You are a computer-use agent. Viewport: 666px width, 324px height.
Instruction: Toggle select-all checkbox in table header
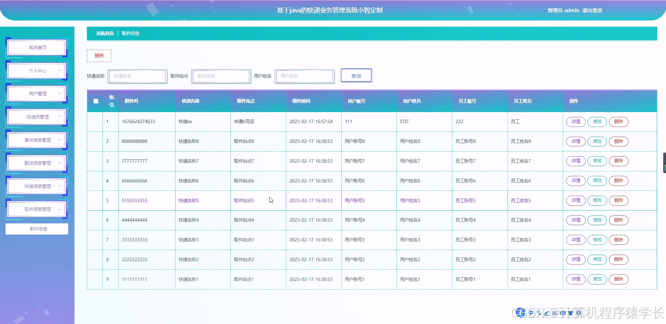[96, 101]
